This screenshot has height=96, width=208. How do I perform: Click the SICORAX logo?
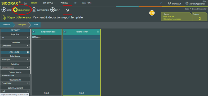click(11, 3)
